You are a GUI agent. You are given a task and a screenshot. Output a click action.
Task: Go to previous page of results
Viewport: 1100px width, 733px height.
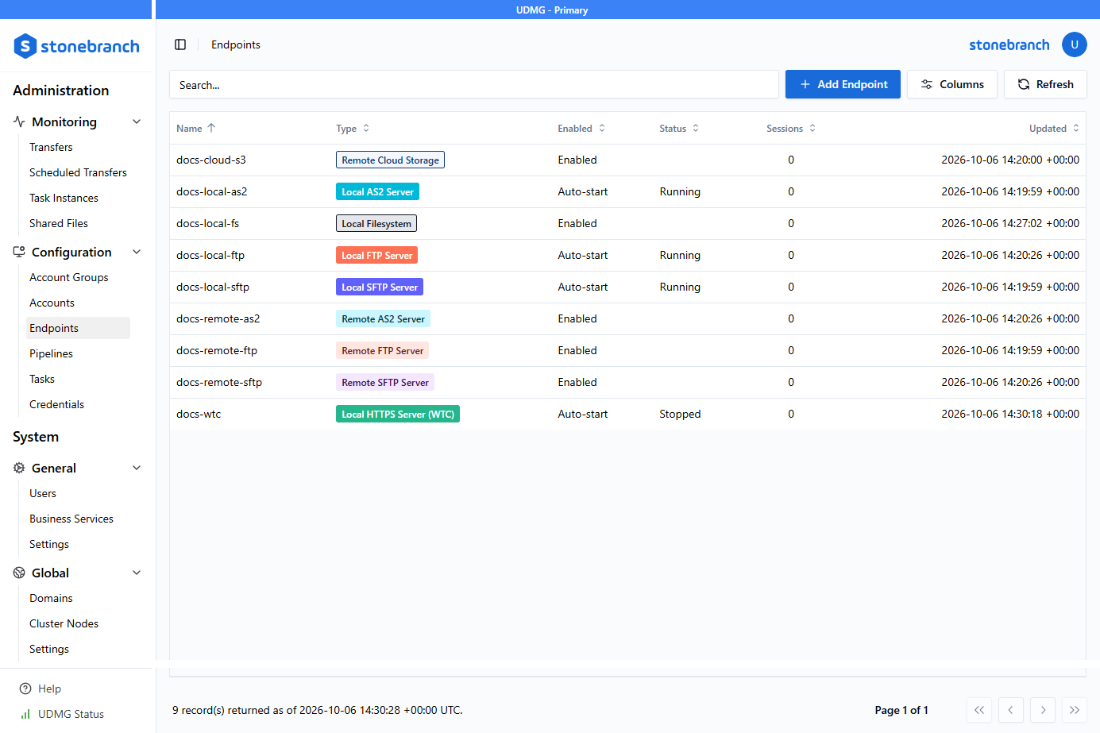[1011, 710]
